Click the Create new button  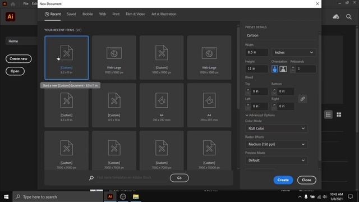(x=19, y=59)
